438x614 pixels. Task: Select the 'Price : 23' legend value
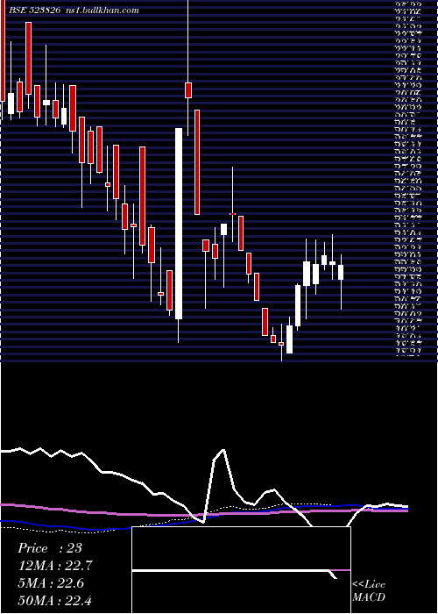click(50, 548)
